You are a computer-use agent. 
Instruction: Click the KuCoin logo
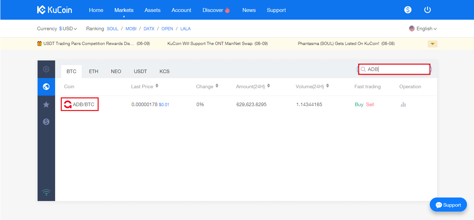(54, 10)
